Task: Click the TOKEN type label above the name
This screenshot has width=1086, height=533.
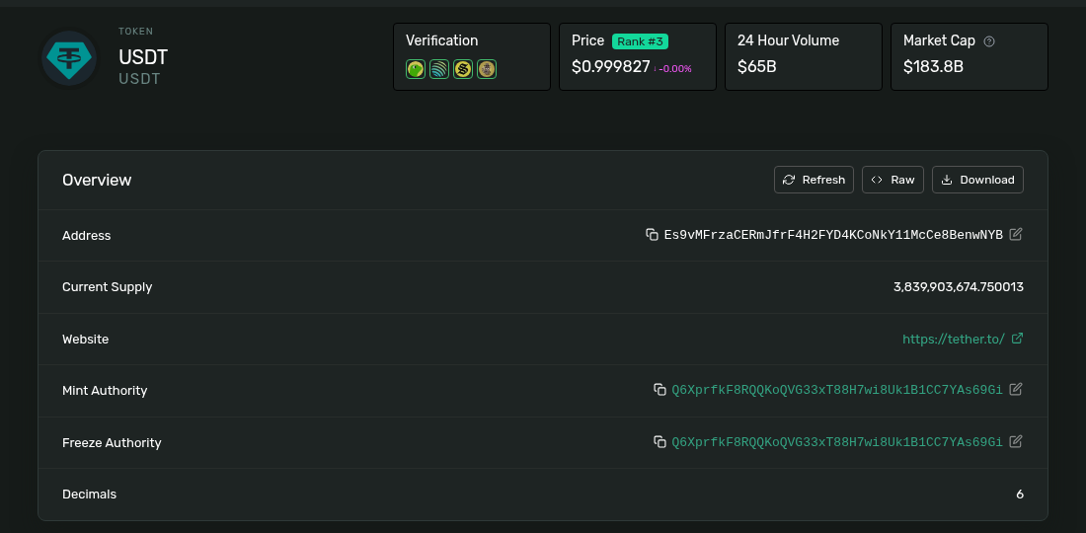Action: [136, 32]
